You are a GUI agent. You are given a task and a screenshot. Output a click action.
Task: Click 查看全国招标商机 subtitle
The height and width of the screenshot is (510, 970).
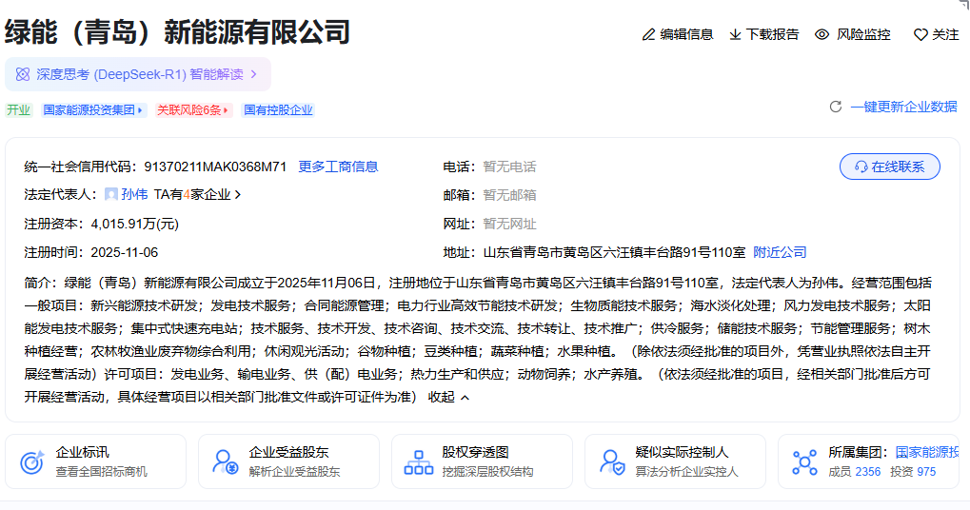102,472
